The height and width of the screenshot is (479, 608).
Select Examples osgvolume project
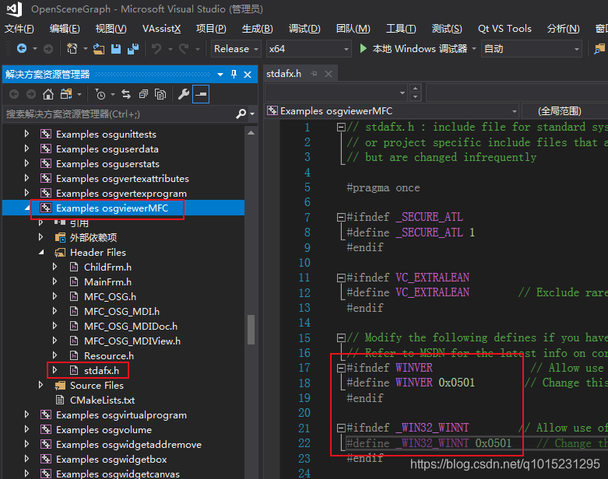pyautogui.click(x=104, y=430)
